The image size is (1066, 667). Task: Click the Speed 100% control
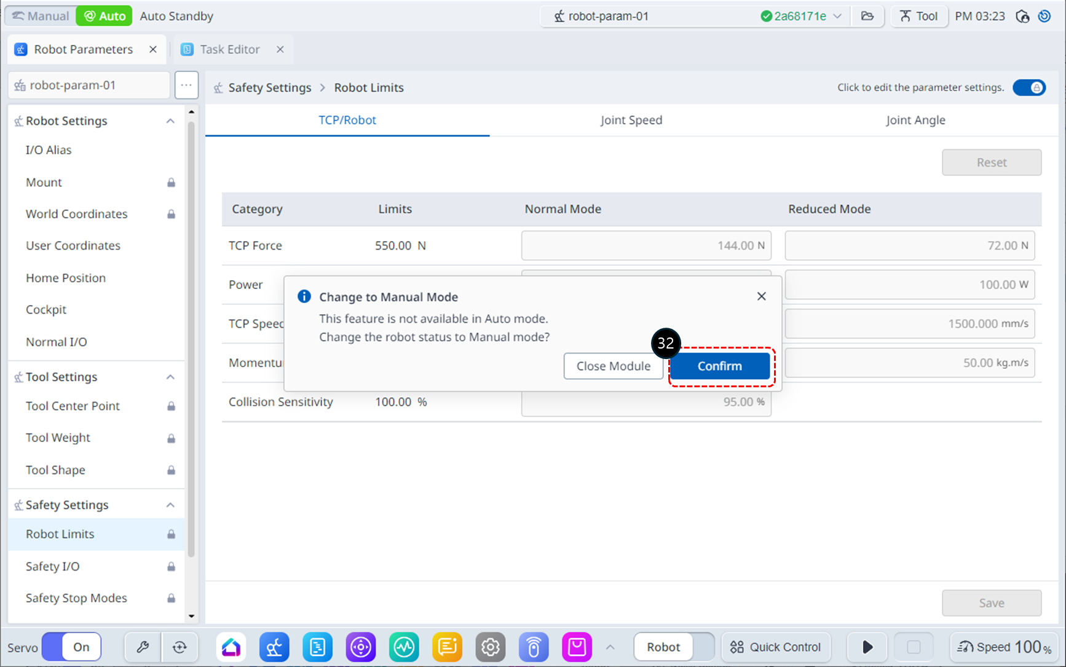pos(1005,647)
